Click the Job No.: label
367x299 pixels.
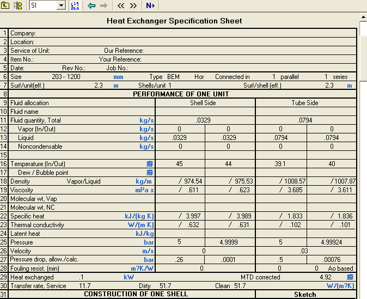117,68
